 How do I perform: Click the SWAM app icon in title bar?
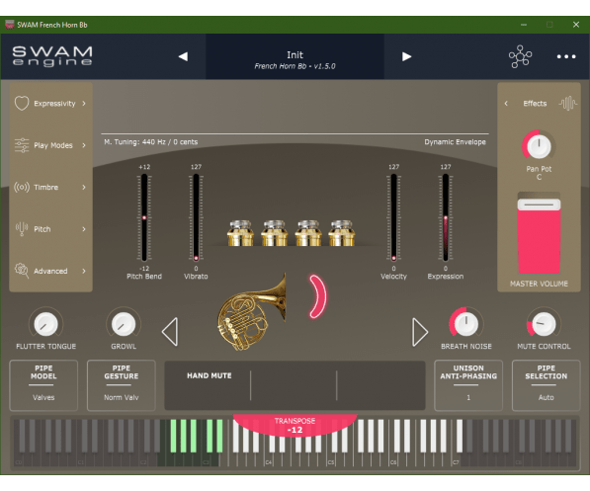(x=10, y=25)
